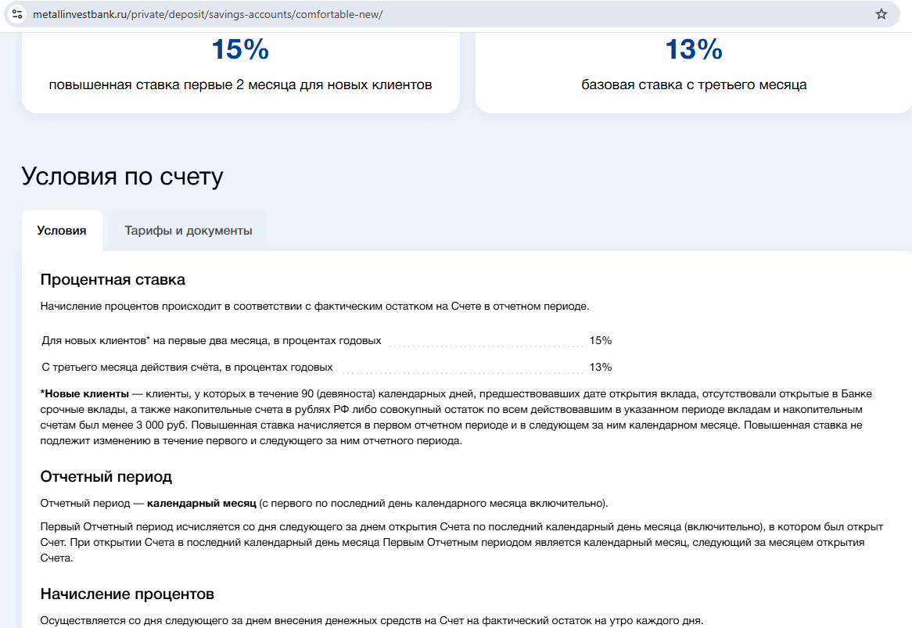Screen dimensions: 912x628
Task: Bookmark this page with the star icon
Action: [x=881, y=14]
